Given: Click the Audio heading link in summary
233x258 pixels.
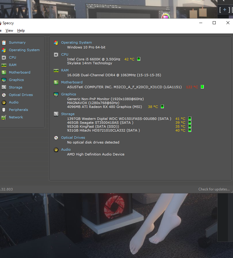Looking at the screenshot, I should click(x=66, y=149).
